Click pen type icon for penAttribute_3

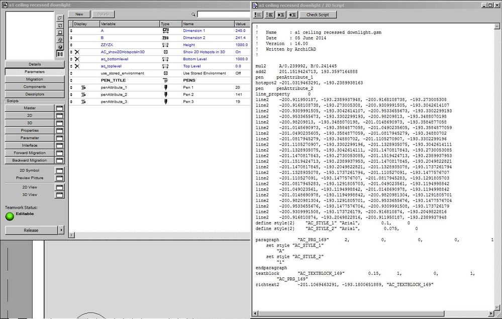click(x=165, y=101)
